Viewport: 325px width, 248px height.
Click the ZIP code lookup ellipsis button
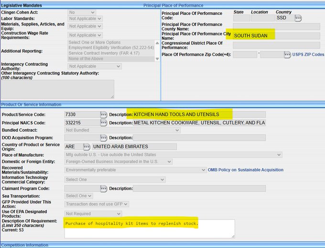click(x=287, y=55)
